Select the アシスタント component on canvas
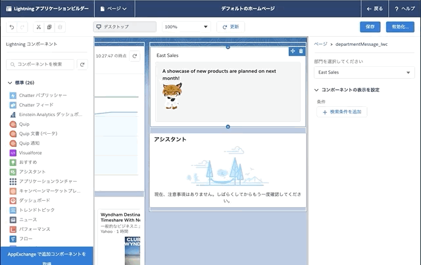The width and height of the screenshot is (421, 265). pyautogui.click(x=228, y=171)
